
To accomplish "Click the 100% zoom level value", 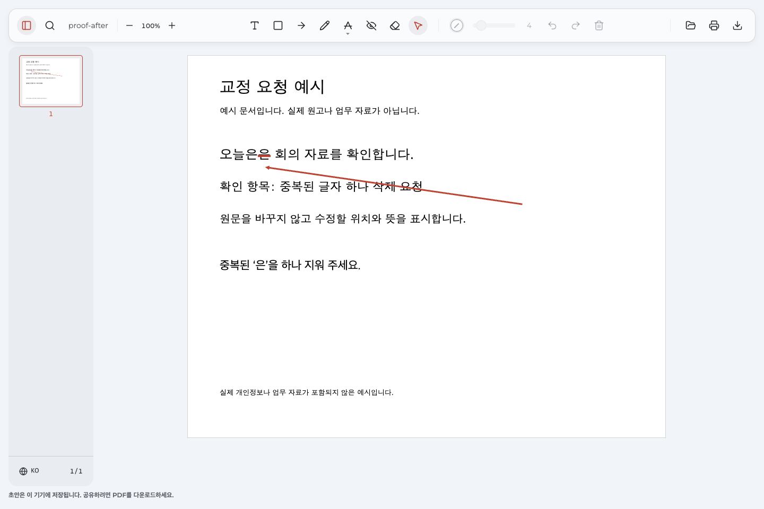I will point(151,25).
